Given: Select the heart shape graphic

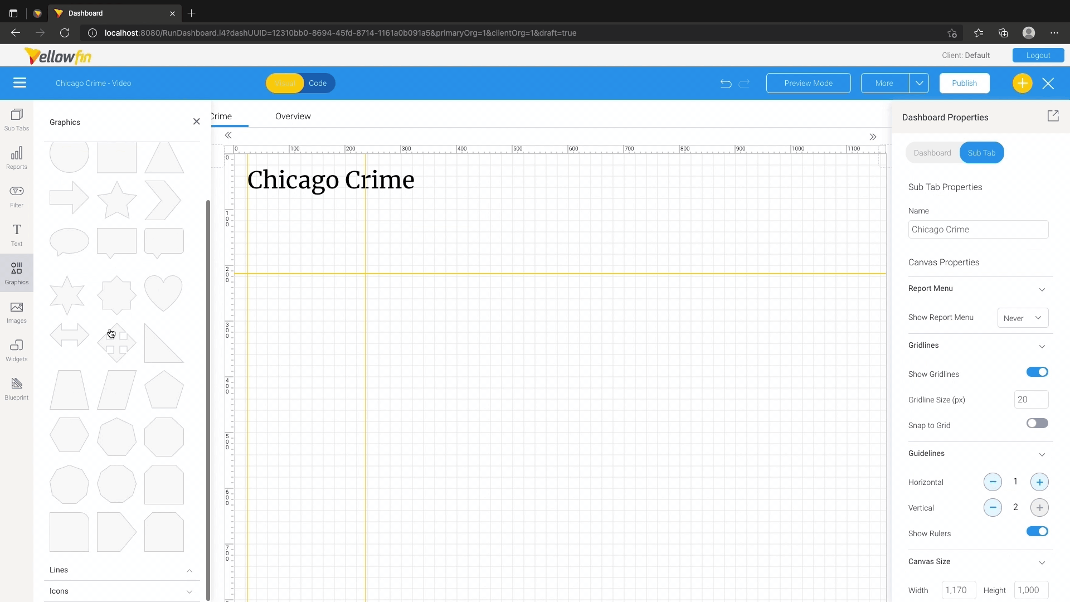Looking at the screenshot, I should (x=163, y=293).
